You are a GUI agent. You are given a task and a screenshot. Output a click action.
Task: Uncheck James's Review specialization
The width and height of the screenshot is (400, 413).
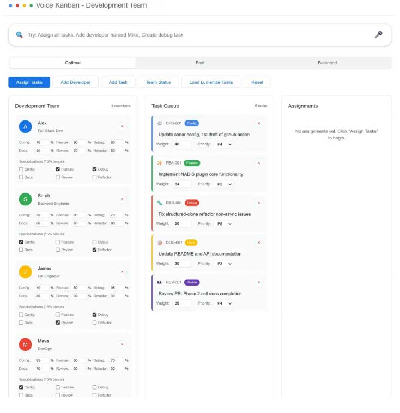tap(58, 323)
